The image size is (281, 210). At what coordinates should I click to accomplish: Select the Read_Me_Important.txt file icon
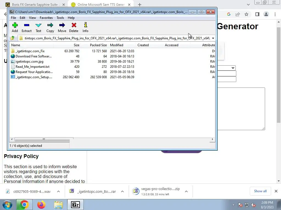coord(13,67)
